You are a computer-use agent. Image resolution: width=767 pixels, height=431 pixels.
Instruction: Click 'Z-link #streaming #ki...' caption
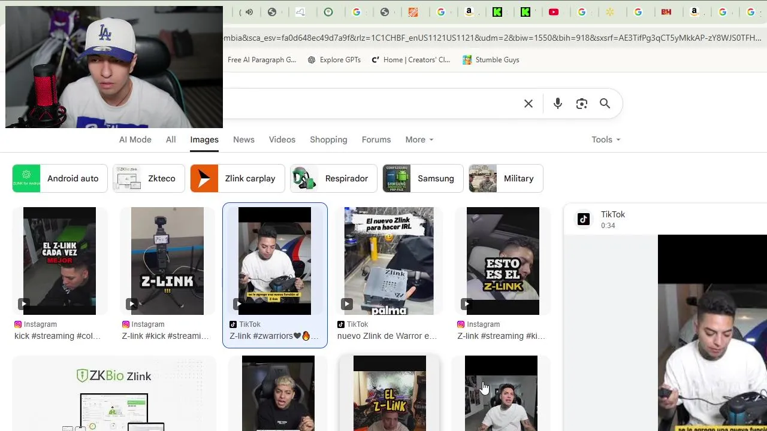point(502,336)
